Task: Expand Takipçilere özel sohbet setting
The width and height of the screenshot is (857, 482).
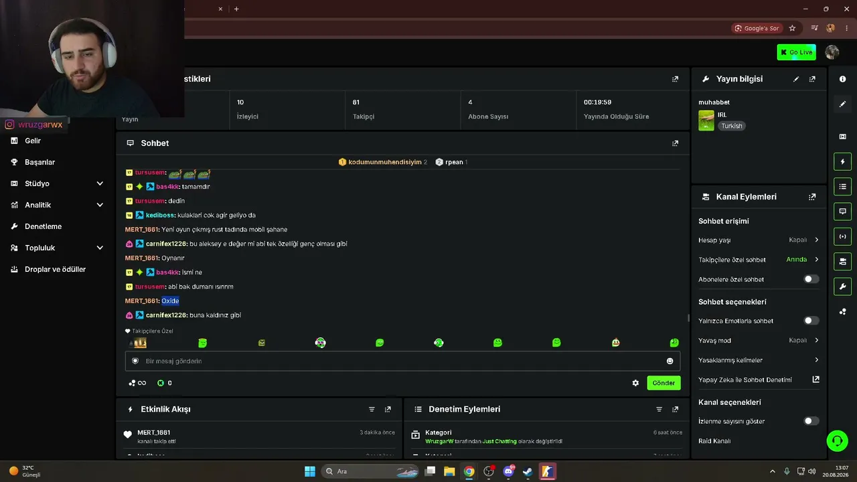Action: click(759, 260)
